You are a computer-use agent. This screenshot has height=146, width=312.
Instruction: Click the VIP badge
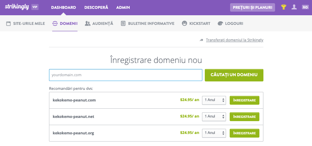click(35, 7)
